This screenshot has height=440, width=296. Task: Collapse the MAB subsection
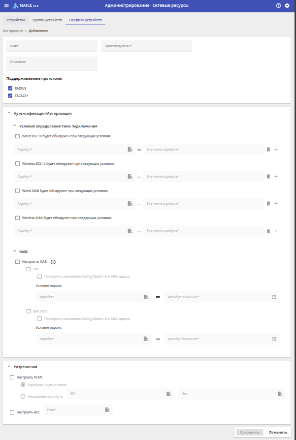14,251
